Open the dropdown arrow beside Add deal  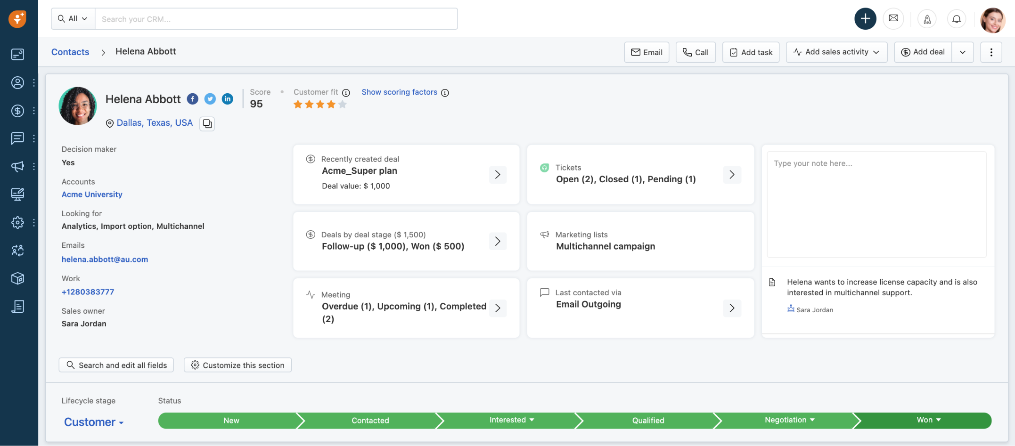pos(963,52)
